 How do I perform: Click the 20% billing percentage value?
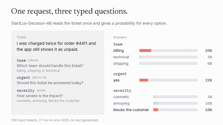(x=208, y=51)
